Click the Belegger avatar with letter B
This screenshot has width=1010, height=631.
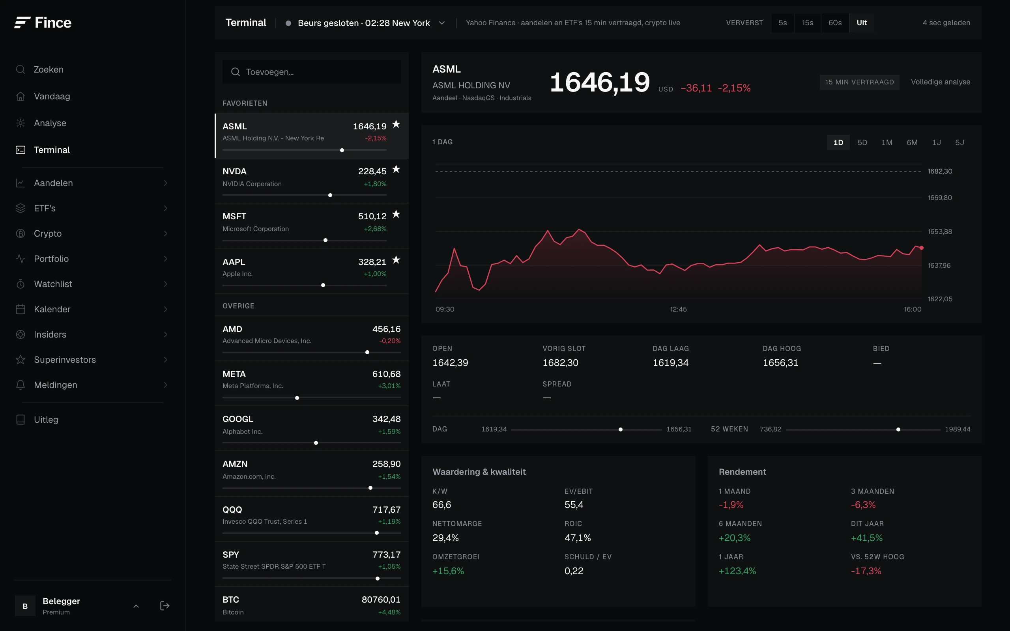tap(25, 606)
